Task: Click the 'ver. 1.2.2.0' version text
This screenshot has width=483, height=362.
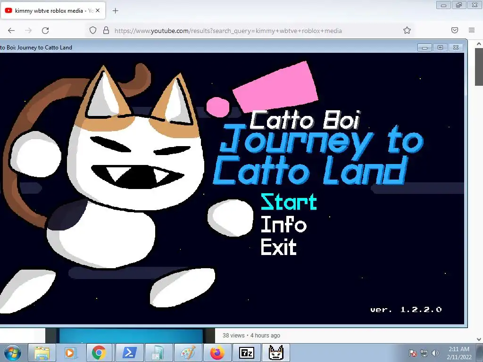Action: click(x=406, y=309)
